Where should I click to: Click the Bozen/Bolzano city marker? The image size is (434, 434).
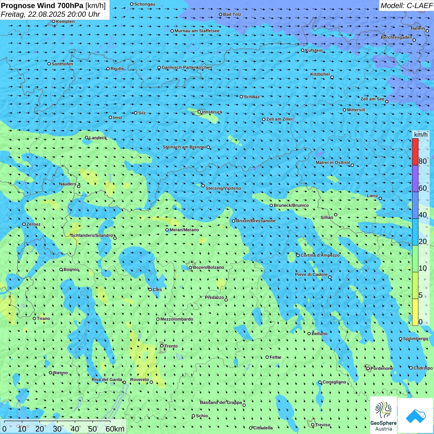(x=190, y=268)
